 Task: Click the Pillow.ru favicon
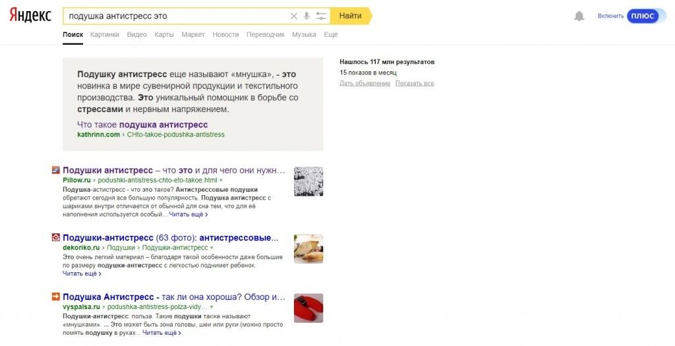(x=56, y=170)
